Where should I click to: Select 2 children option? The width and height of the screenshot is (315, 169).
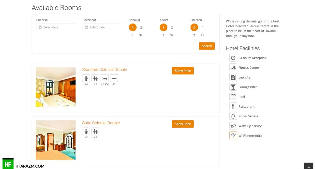click(194, 35)
